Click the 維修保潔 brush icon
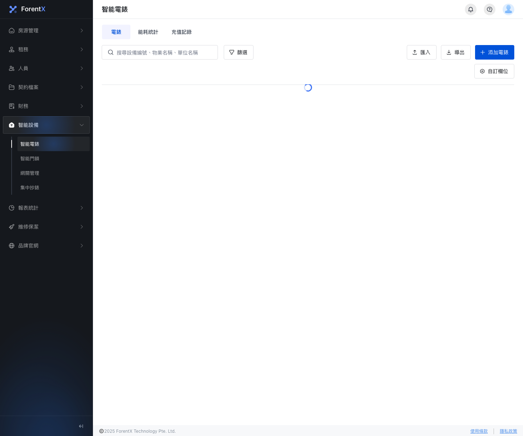Screen dimensions: 523x436 coord(12,227)
